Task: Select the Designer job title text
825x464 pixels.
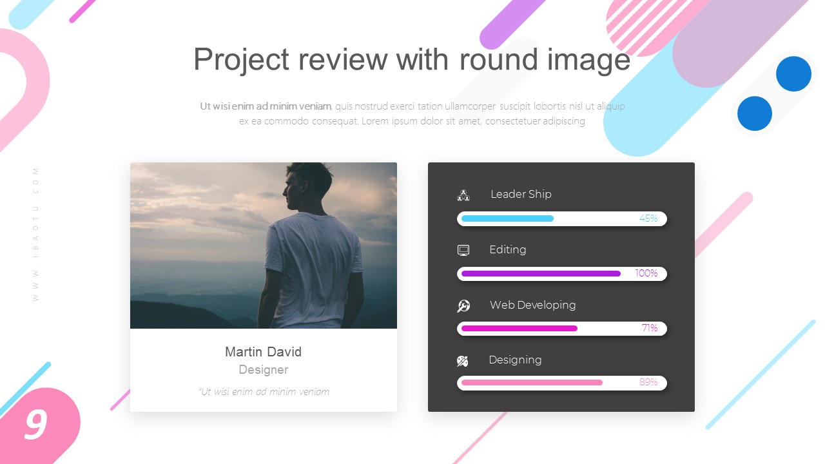Action: click(263, 370)
